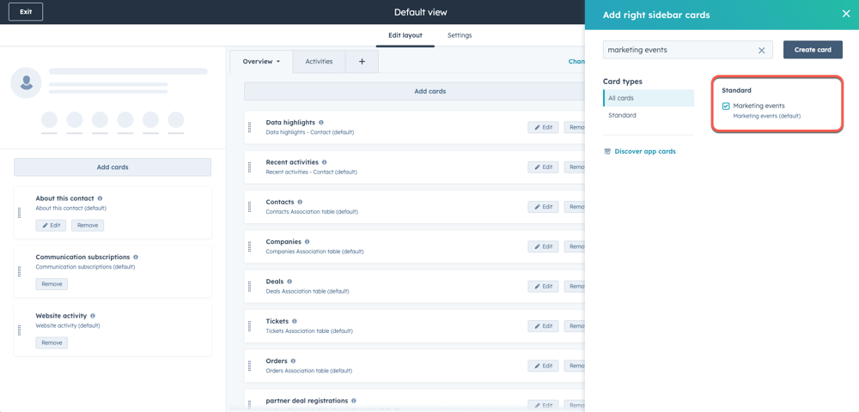859x412 pixels.
Task: Open the Discover app cards link
Action: tap(644, 151)
